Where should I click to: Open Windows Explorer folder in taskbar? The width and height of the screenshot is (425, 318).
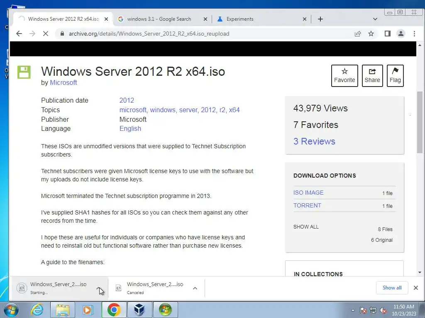[x=63, y=310]
